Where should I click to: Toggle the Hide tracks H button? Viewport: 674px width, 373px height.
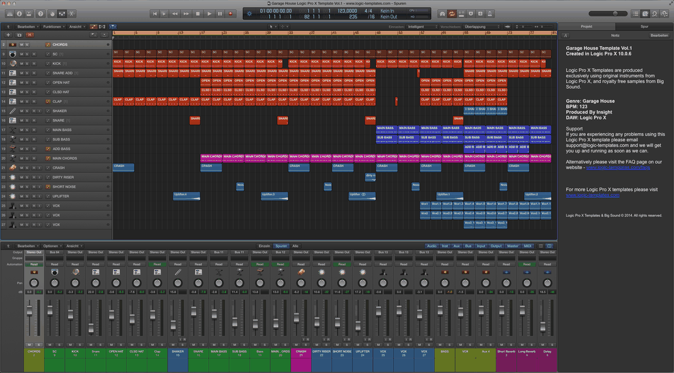click(x=30, y=35)
